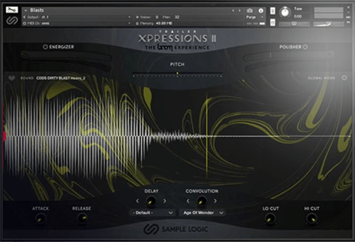Open the Age Of Wonder convolution dropdown
This screenshot has width=355, height=242.
pos(202,213)
